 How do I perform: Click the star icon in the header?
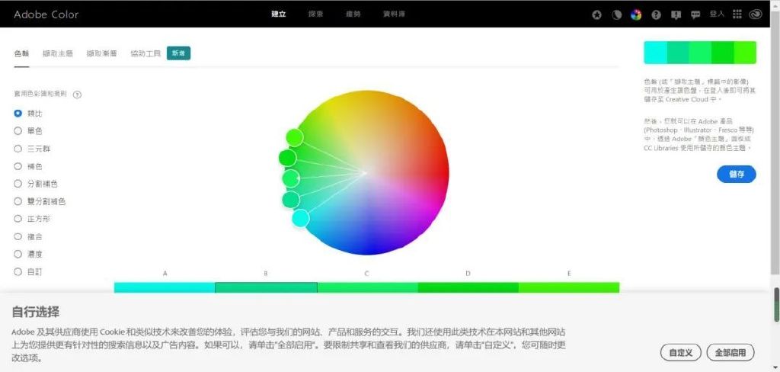[x=596, y=15]
